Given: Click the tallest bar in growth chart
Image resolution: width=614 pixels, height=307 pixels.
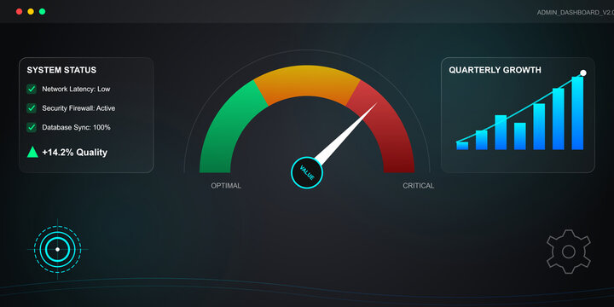Looking at the screenshot, I should pos(577,113).
